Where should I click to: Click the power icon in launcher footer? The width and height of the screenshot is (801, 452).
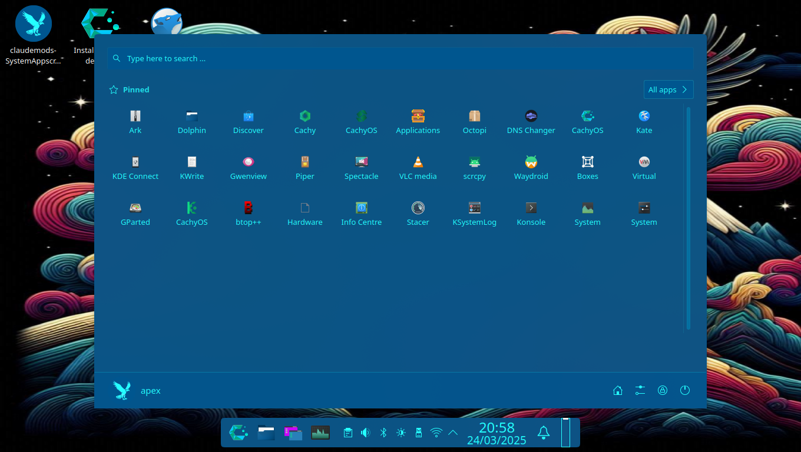tap(684, 390)
